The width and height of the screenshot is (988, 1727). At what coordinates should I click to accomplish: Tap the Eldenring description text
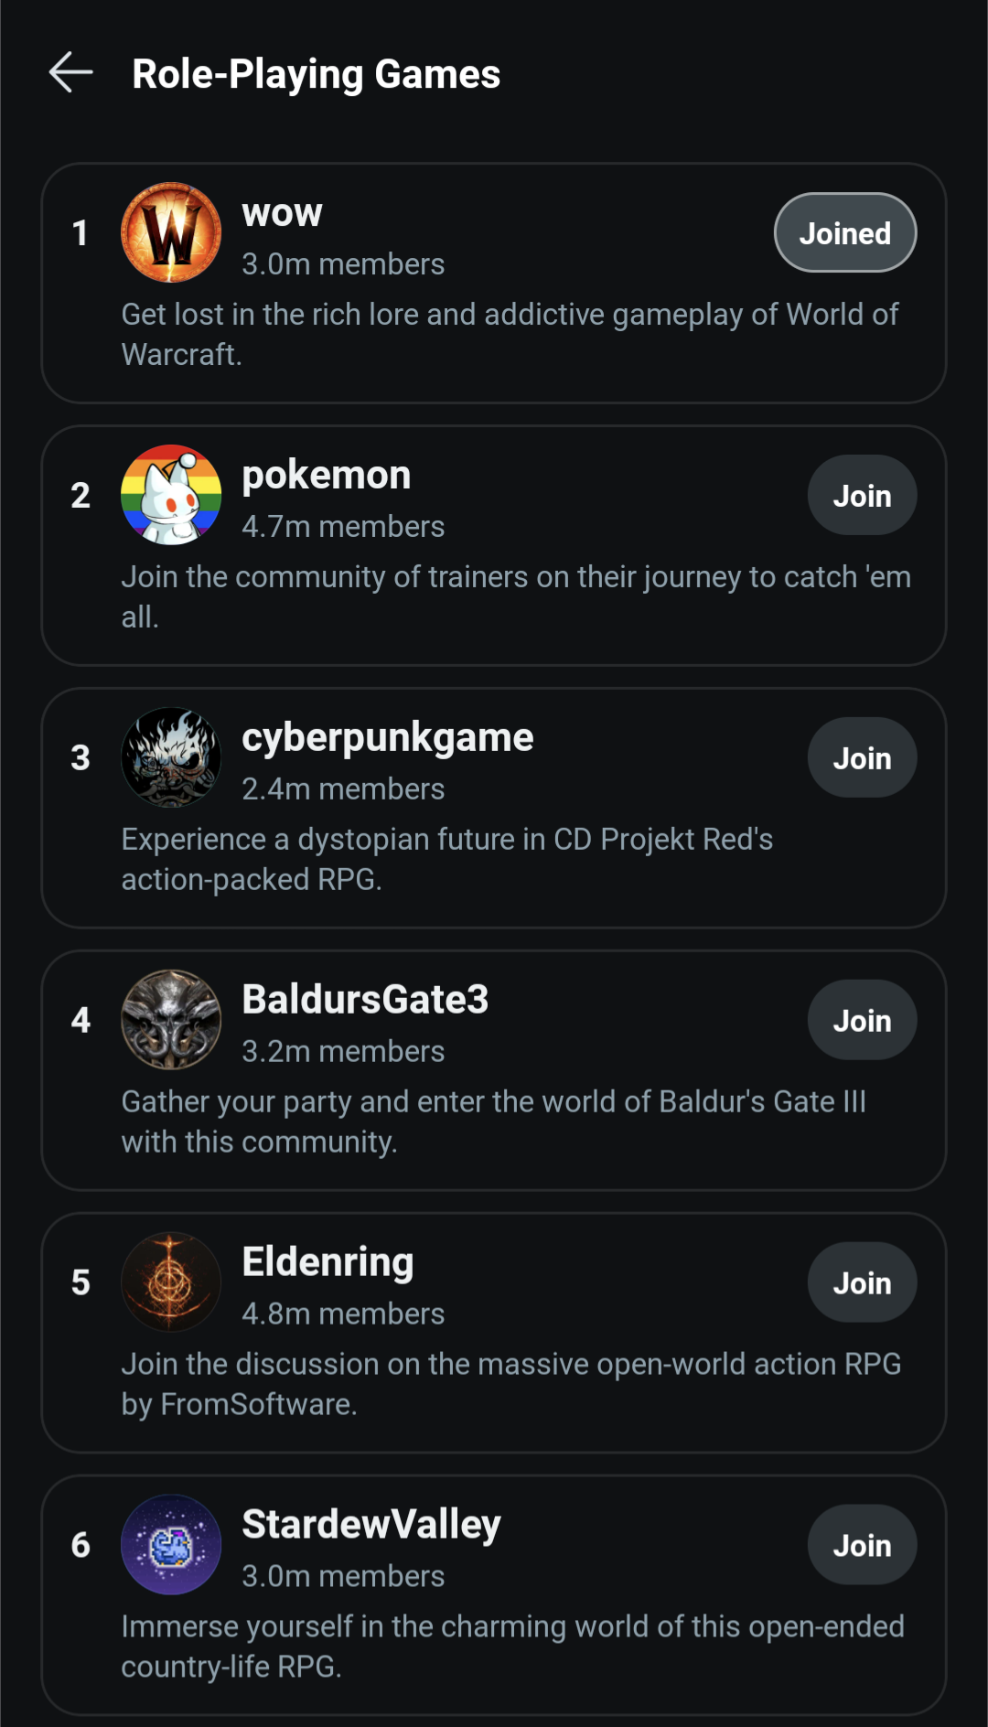click(x=510, y=1383)
